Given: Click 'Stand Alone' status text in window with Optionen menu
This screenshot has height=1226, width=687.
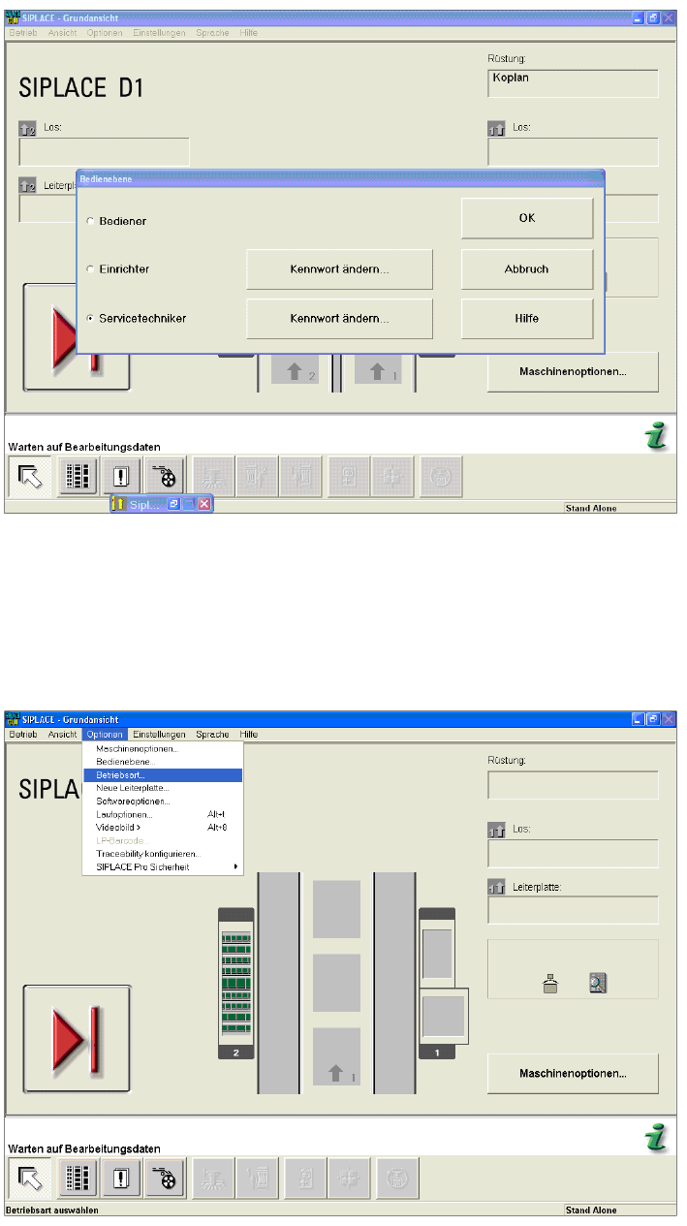Looking at the screenshot, I should point(591,1210).
